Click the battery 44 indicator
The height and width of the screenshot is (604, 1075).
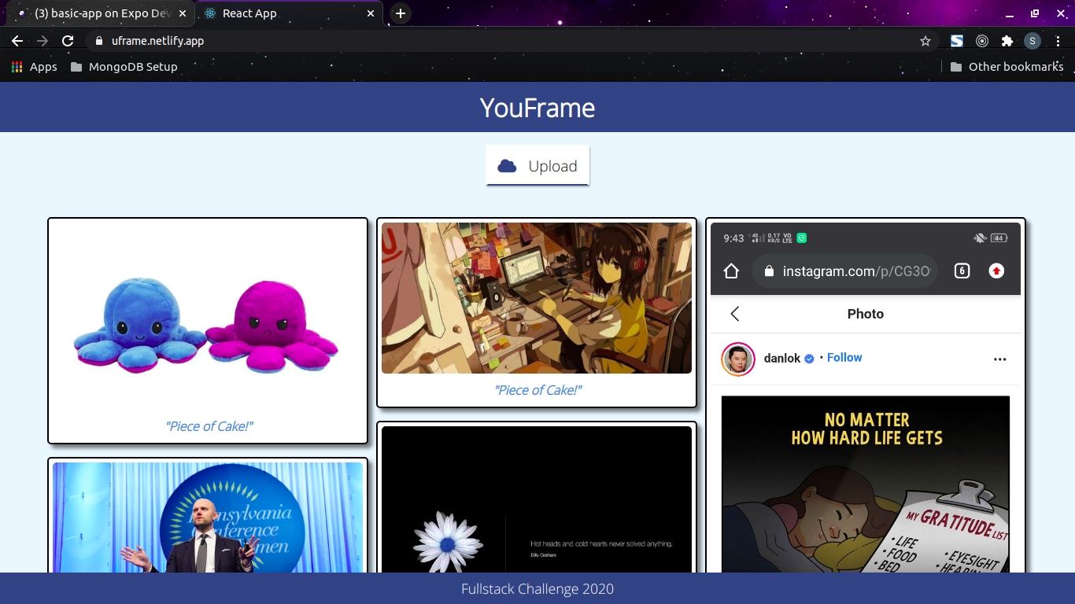tap(999, 238)
